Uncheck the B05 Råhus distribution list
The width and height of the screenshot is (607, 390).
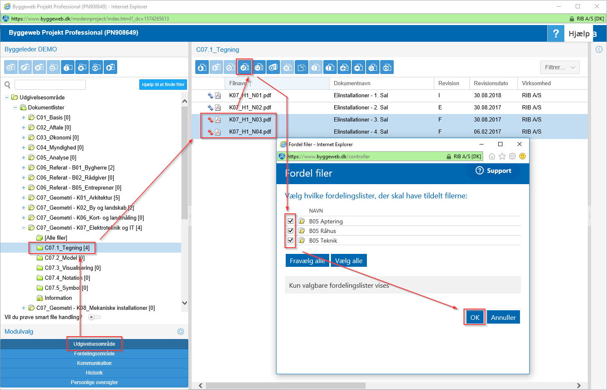290,230
